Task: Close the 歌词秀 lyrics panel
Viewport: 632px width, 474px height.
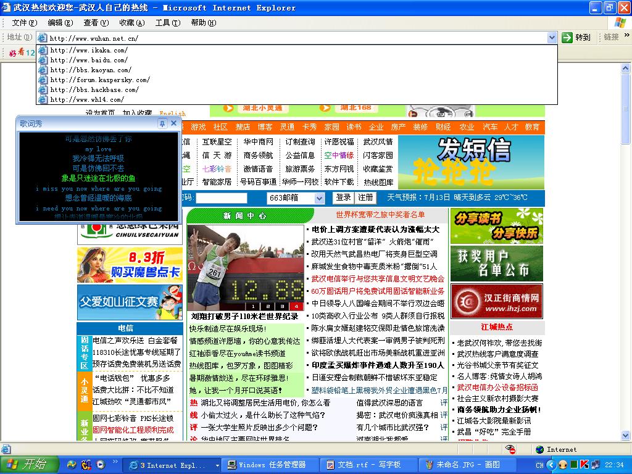Action: coord(173,123)
